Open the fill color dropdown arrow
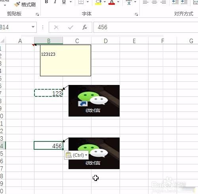Screen dimensions: 198x194 pos(105,2)
